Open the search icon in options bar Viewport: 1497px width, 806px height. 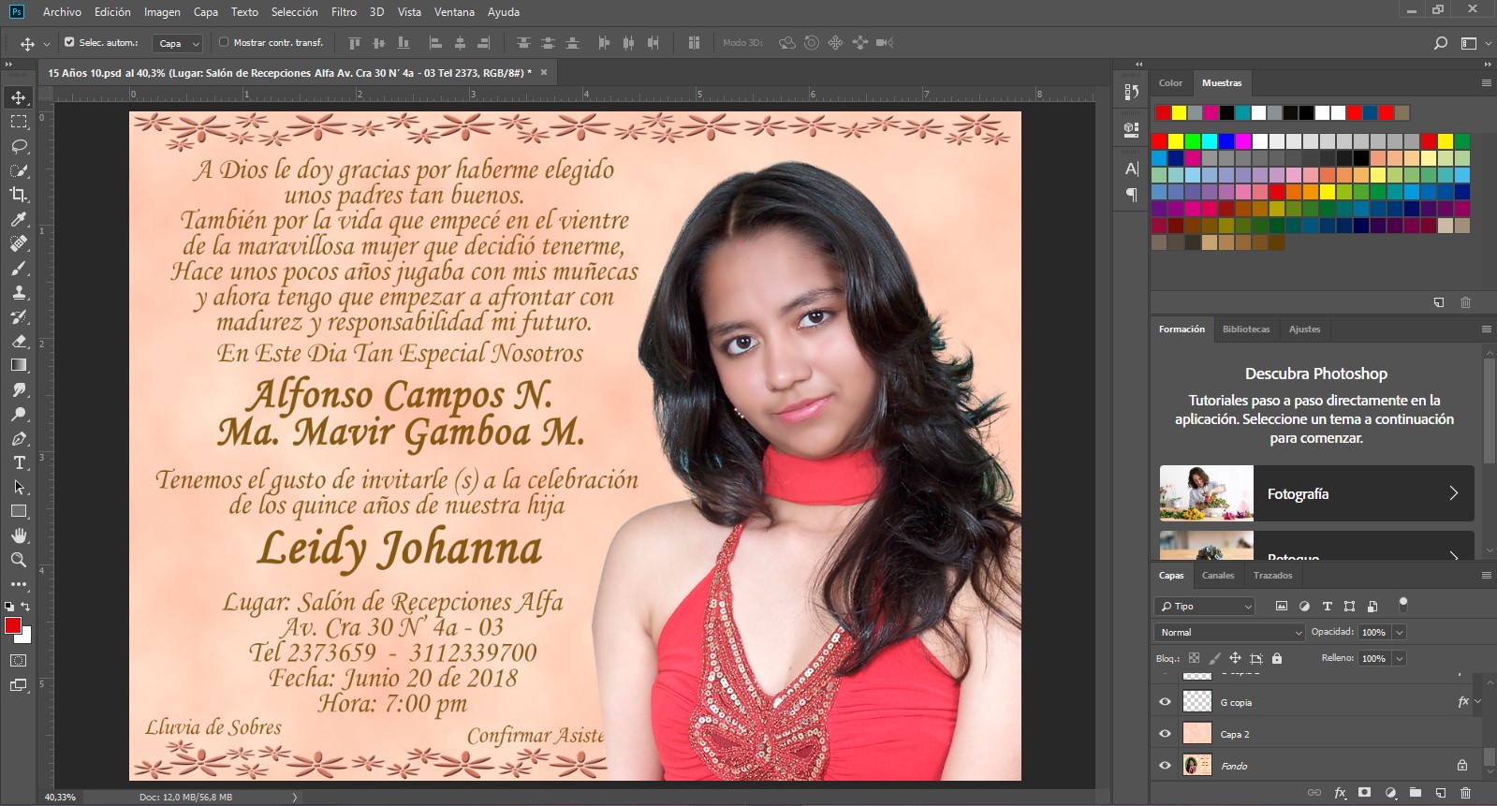(x=1441, y=43)
